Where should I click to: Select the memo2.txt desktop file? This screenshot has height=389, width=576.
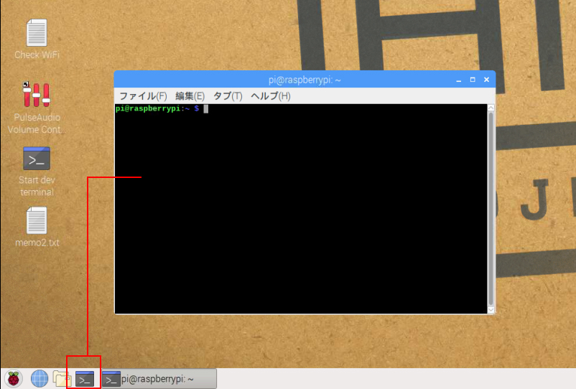pos(37,227)
